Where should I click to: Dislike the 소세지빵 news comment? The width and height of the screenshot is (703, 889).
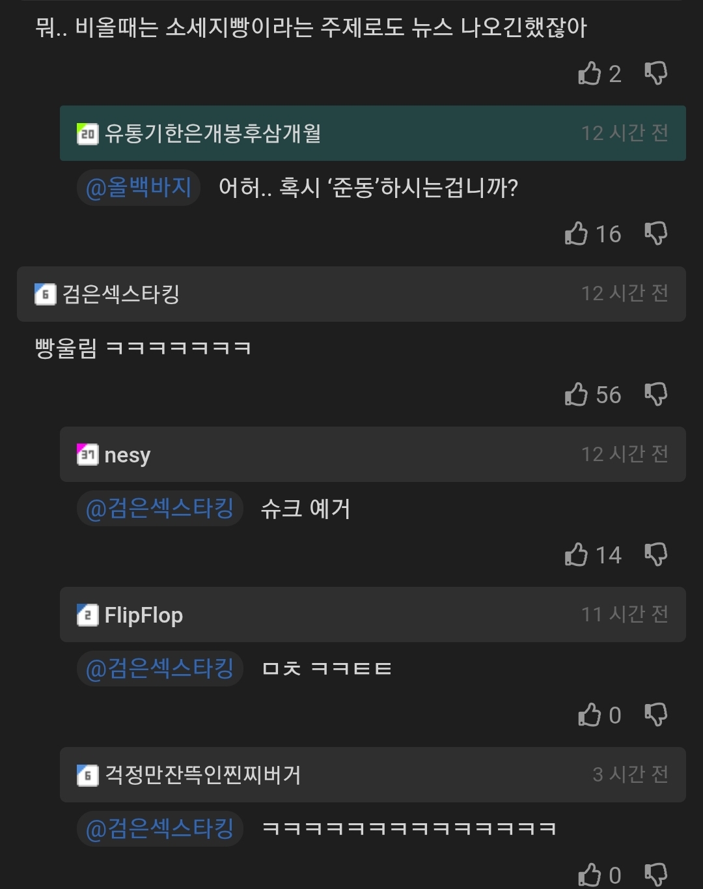[x=656, y=73]
